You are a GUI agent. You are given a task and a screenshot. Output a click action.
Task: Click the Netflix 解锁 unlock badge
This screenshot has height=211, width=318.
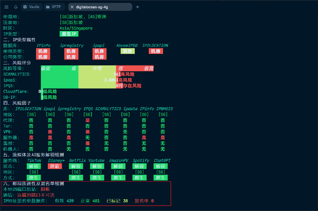point(76,166)
